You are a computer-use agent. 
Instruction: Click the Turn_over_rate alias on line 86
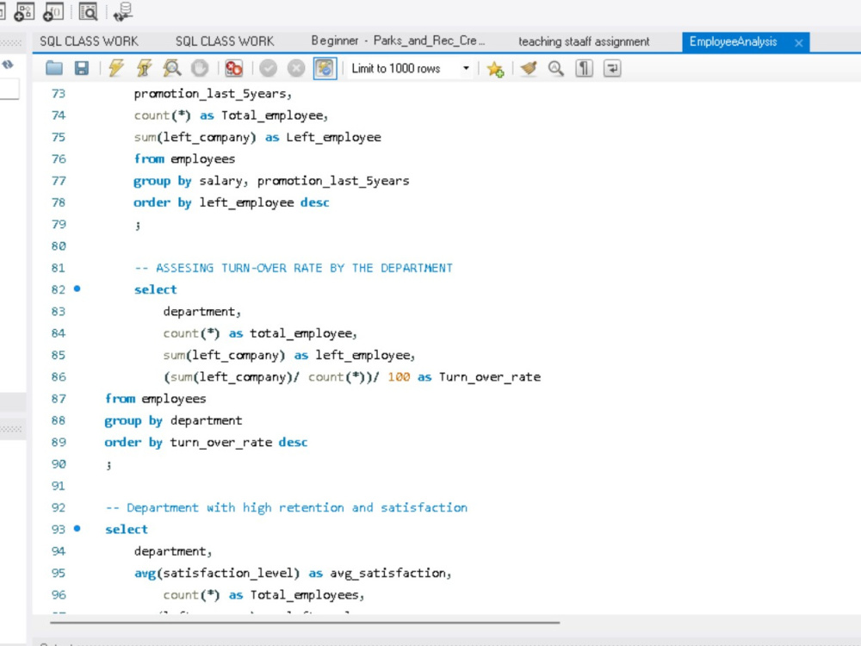pos(490,377)
